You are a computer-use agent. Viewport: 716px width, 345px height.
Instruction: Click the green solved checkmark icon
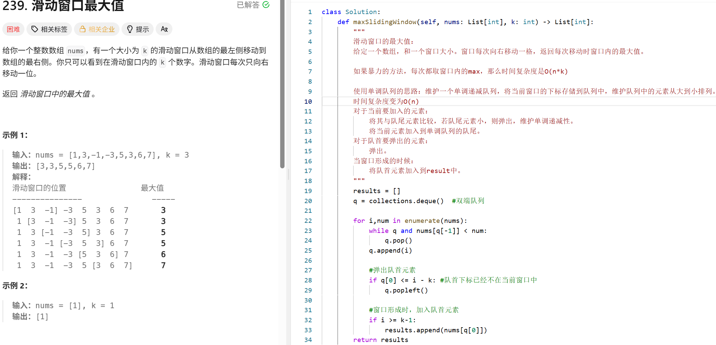266,5
